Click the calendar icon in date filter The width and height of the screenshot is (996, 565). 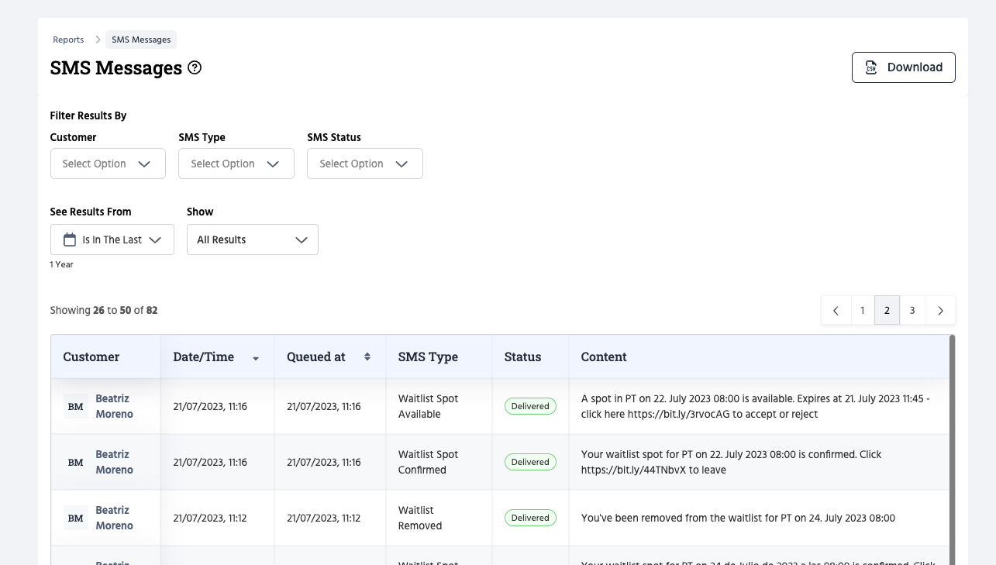(x=70, y=239)
